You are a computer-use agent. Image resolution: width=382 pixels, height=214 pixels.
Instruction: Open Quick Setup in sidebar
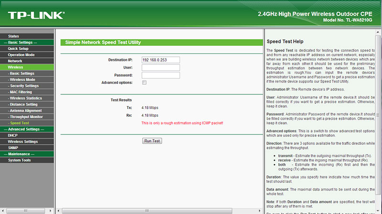pyautogui.click(x=18, y=49)
